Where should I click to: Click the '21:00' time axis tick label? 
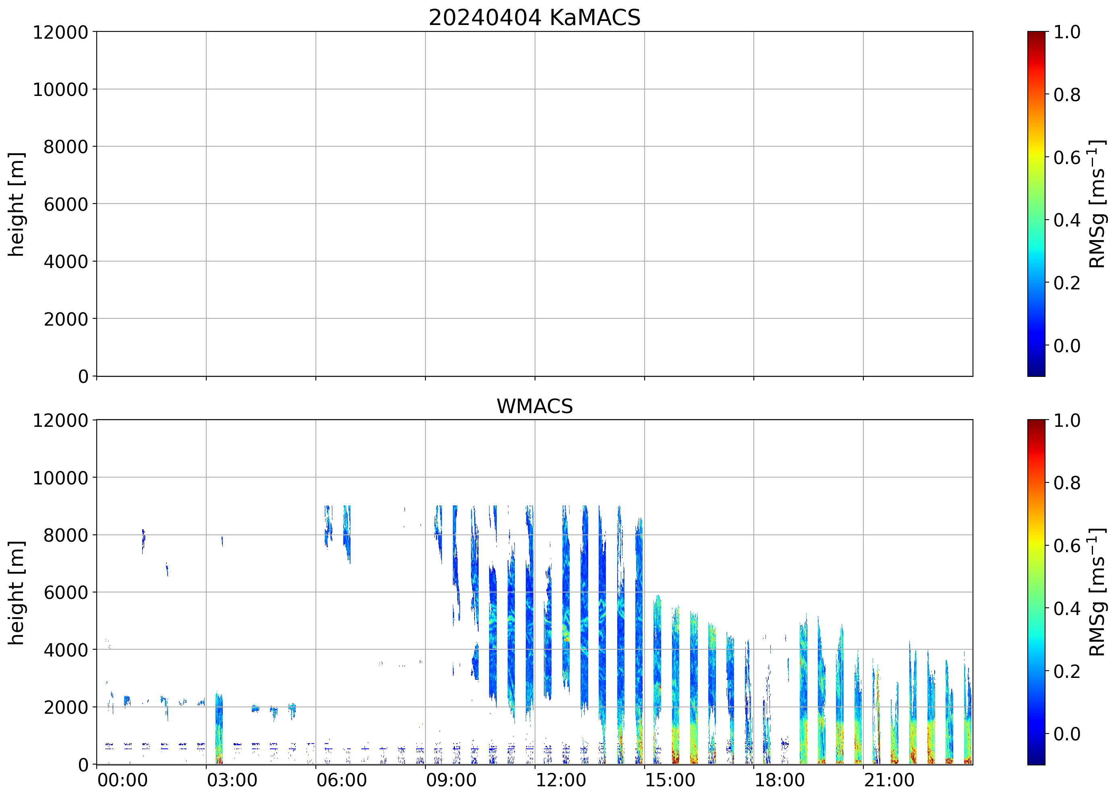[889, 780]
